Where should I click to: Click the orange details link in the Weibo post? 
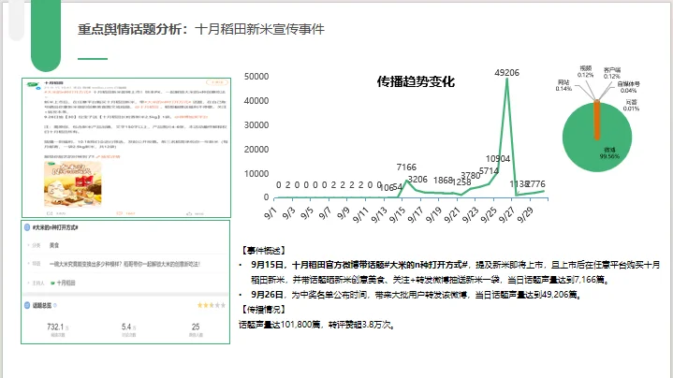[109, 156]
